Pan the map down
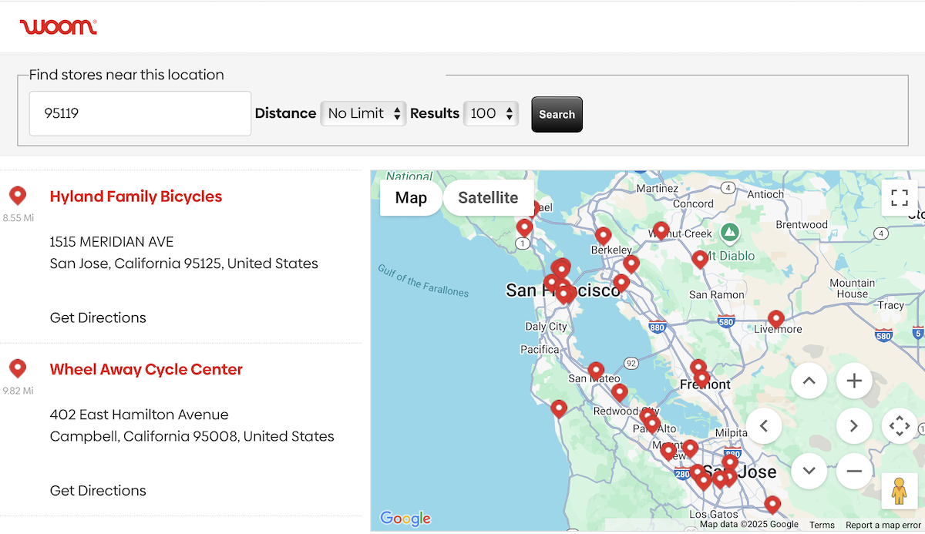 [x=809, y=471]
